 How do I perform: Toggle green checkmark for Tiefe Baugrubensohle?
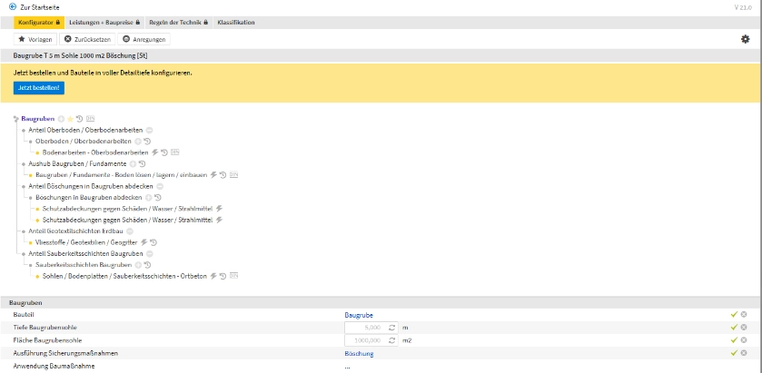pos(733,327)
